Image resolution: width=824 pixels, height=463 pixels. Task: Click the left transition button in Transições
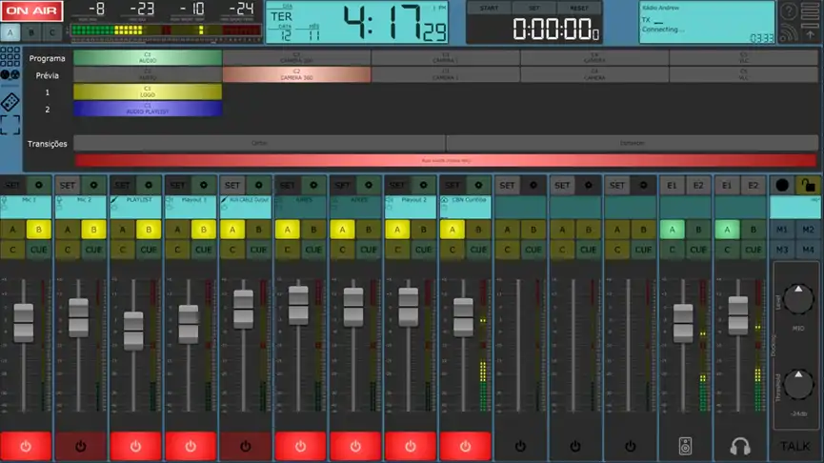pos(259,143)
